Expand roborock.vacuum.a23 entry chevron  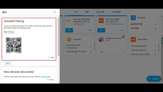155,54
